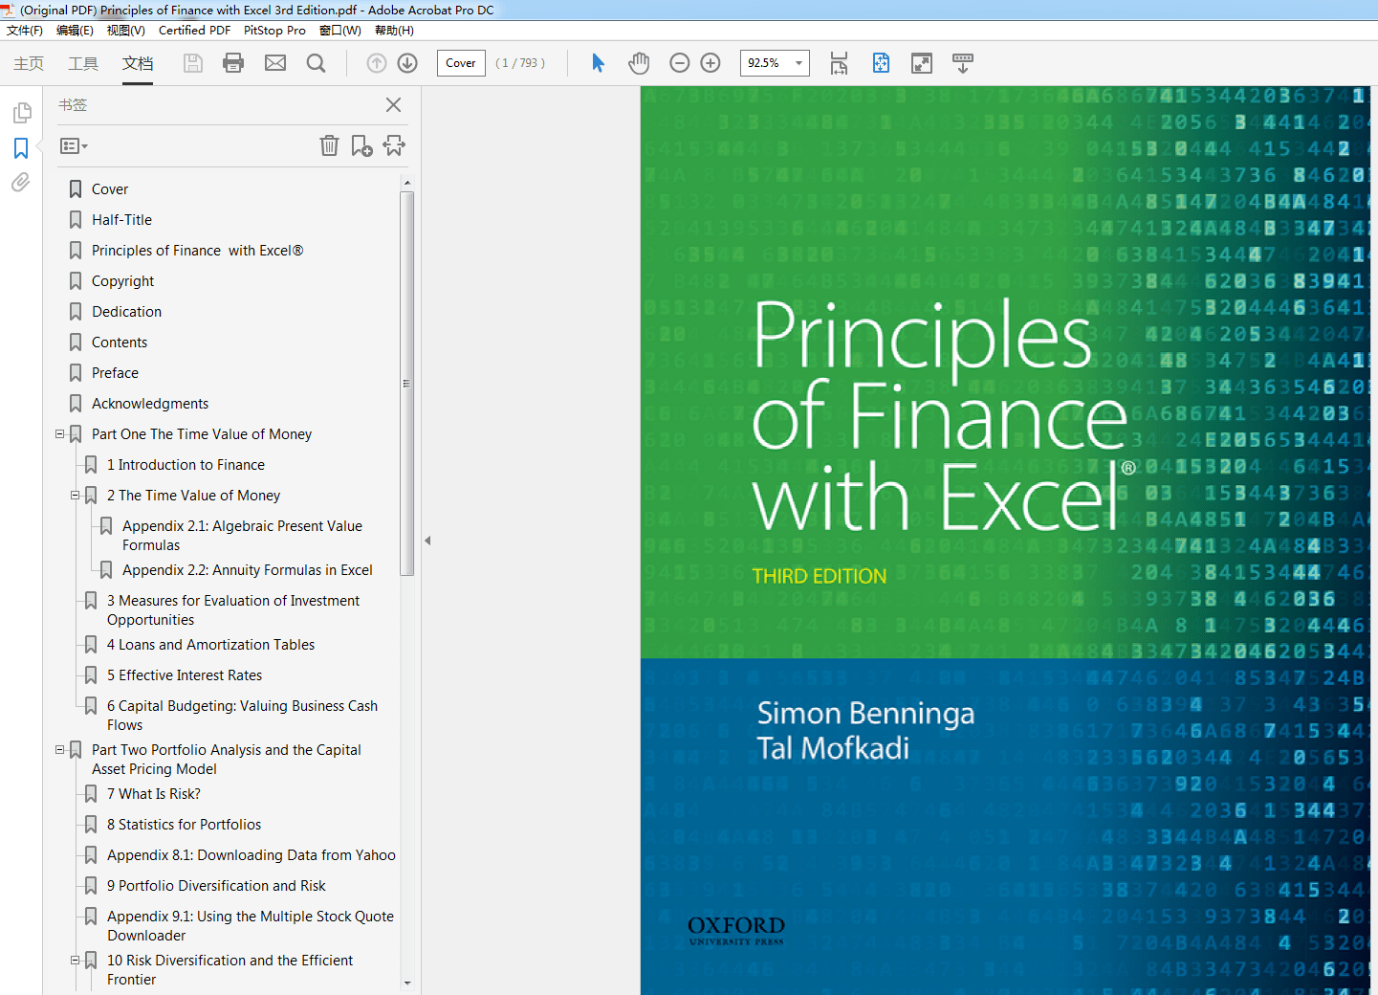Select the selection arrow tool
The image size is (1378, 995).
click(597, 62)
